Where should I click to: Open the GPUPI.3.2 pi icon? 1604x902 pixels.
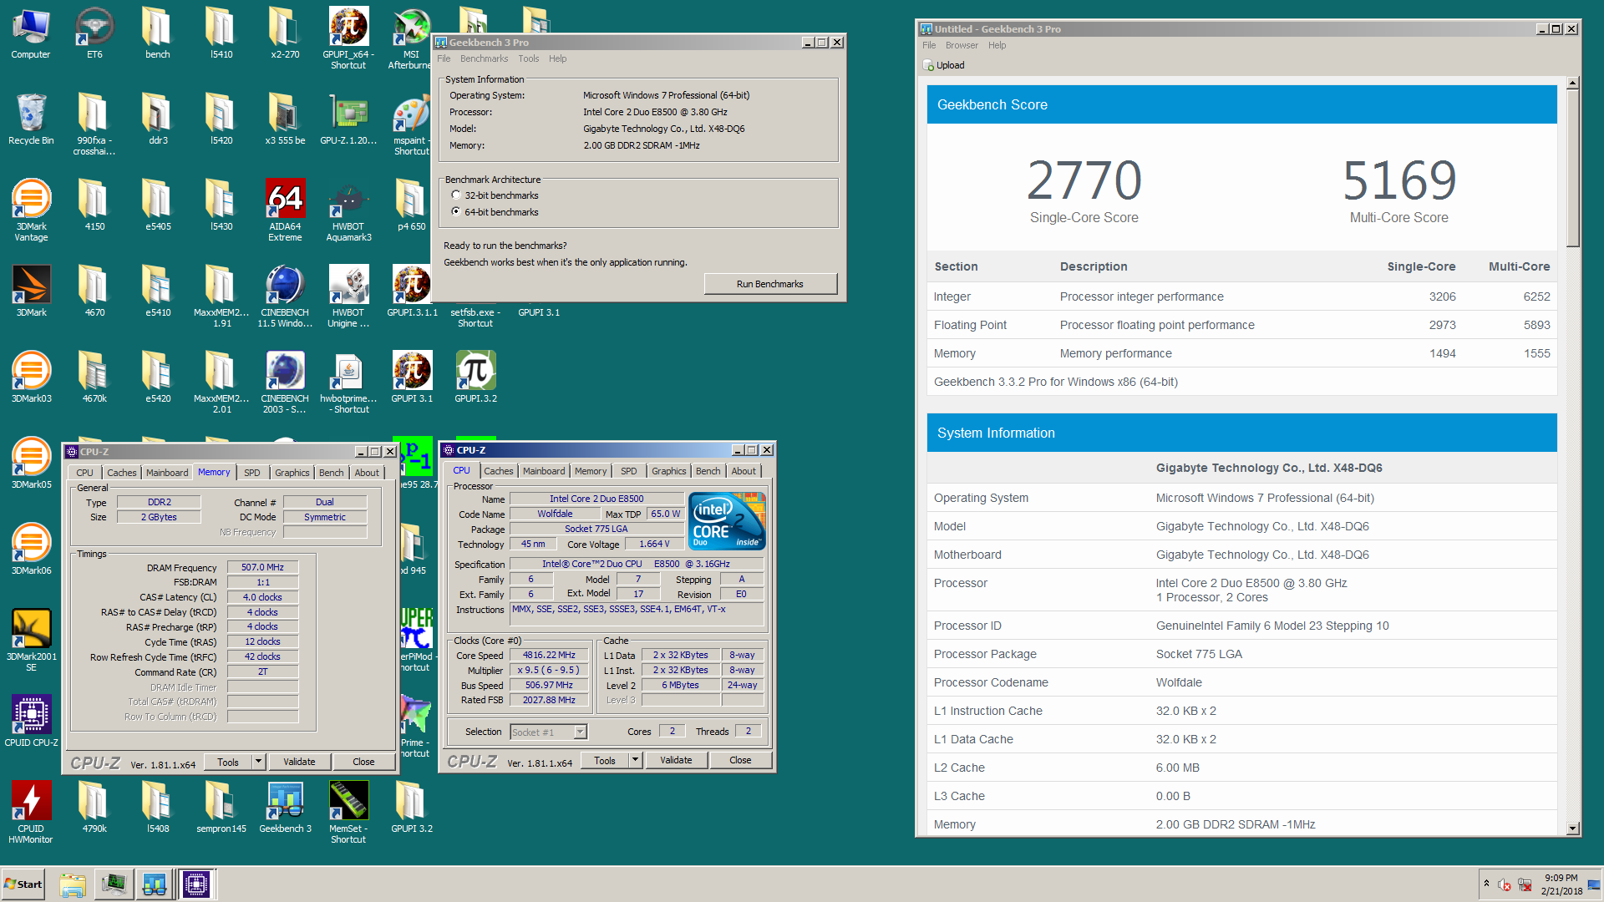pos(475,378)
